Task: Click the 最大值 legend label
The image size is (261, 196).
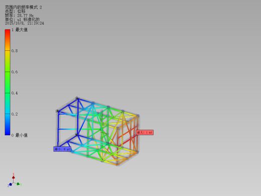Action: (22, 30)
